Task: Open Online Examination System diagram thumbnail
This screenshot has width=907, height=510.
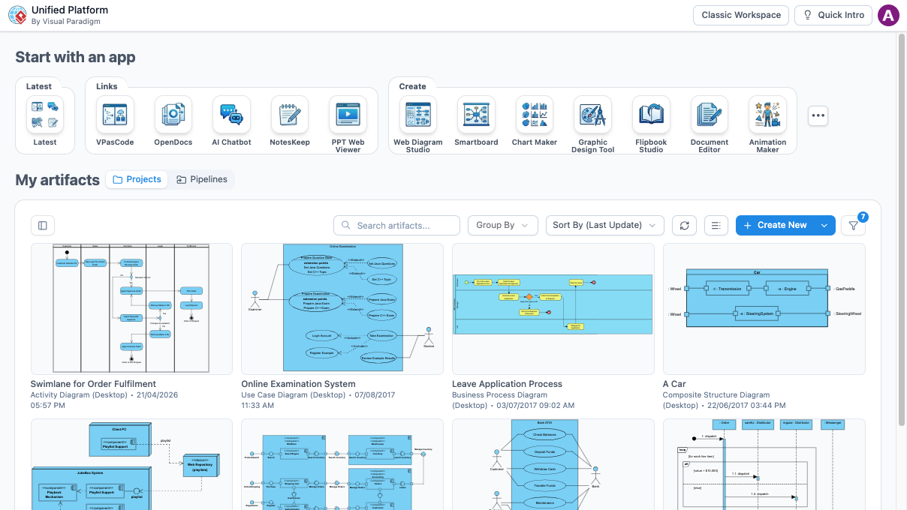Action: click(x=342, y=308)
